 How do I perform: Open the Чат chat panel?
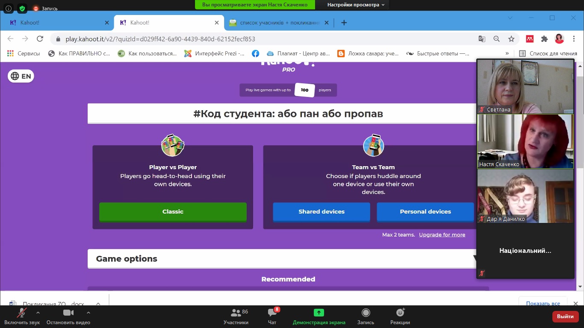(272, 317)
